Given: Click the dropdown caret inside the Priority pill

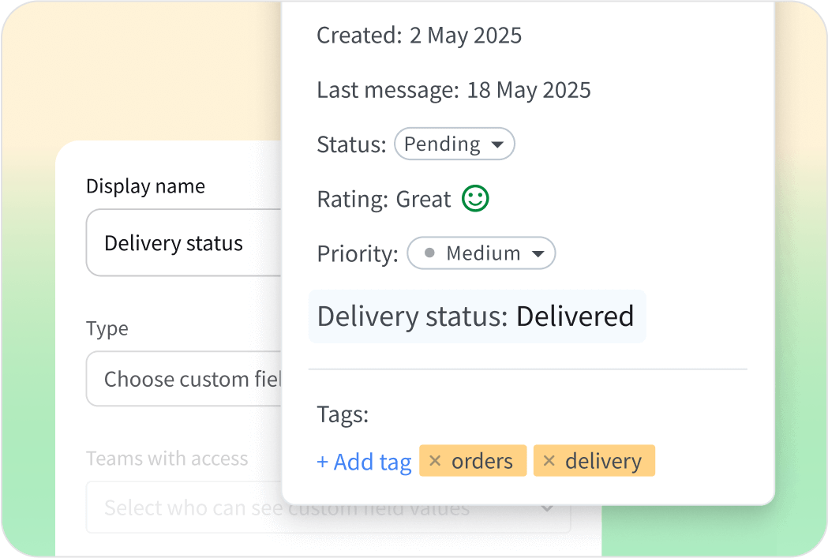Looking at the screenshot, I should 539,253.
